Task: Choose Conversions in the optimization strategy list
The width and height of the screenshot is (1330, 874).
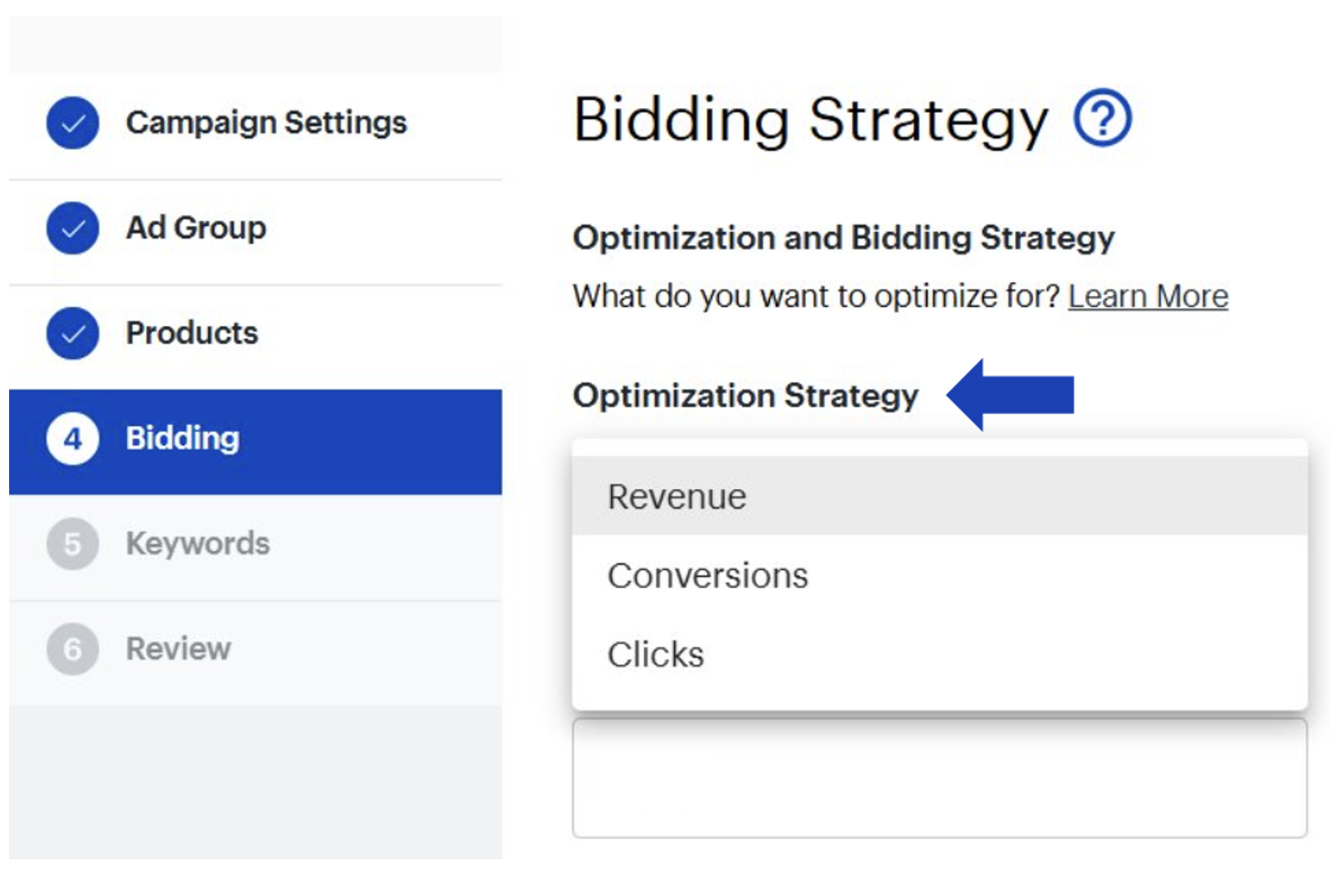Action: pos(707,575)
